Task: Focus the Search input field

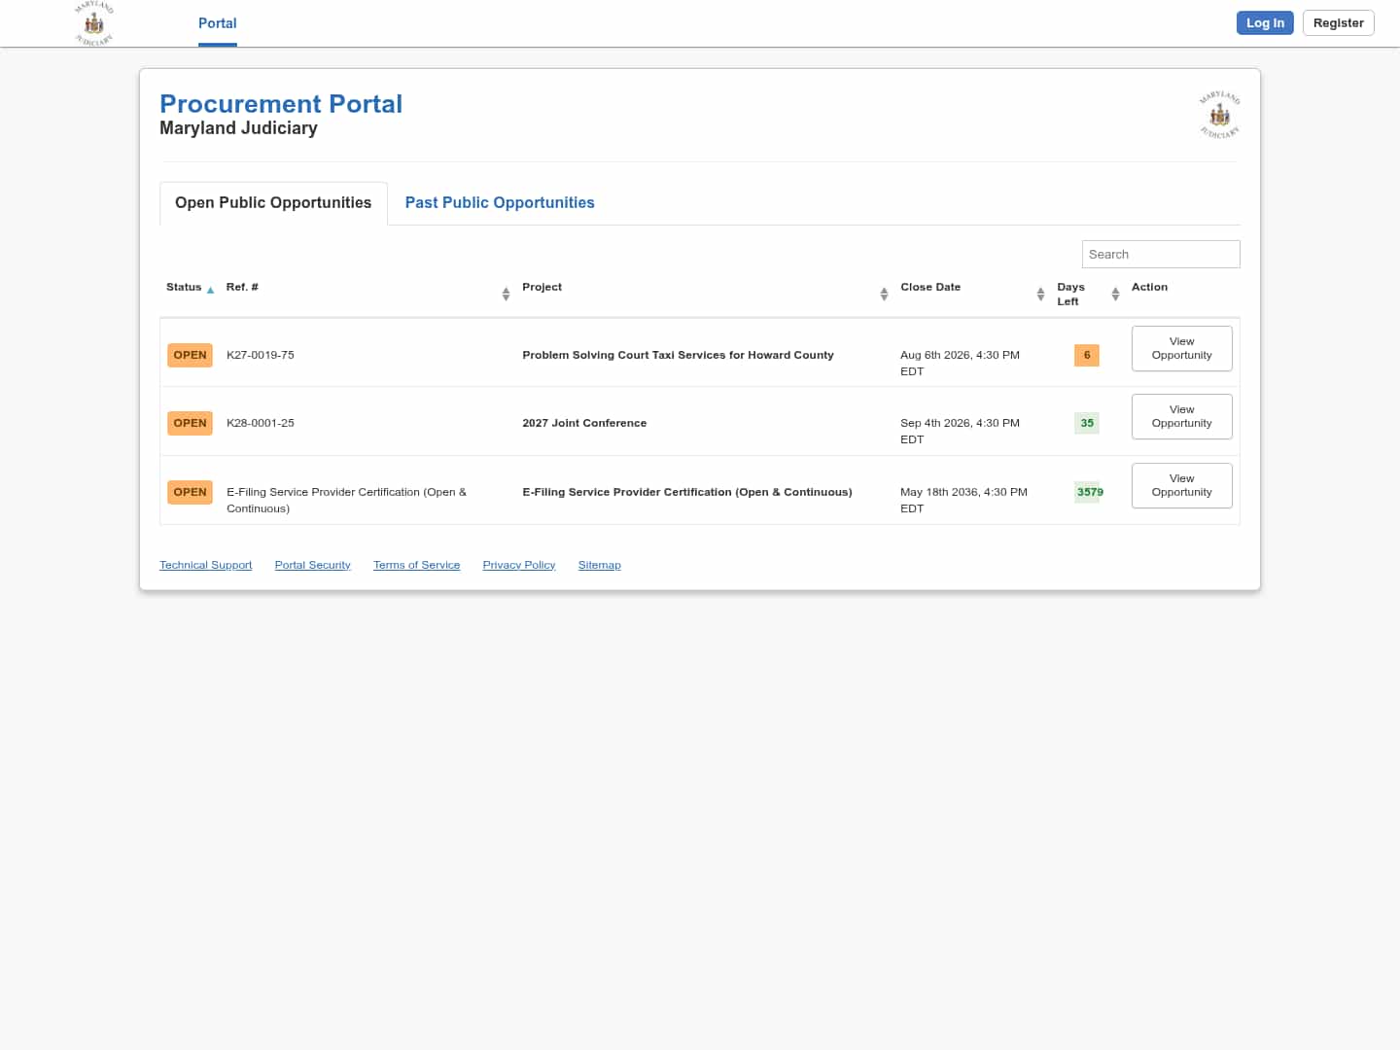Action: 1161,254
